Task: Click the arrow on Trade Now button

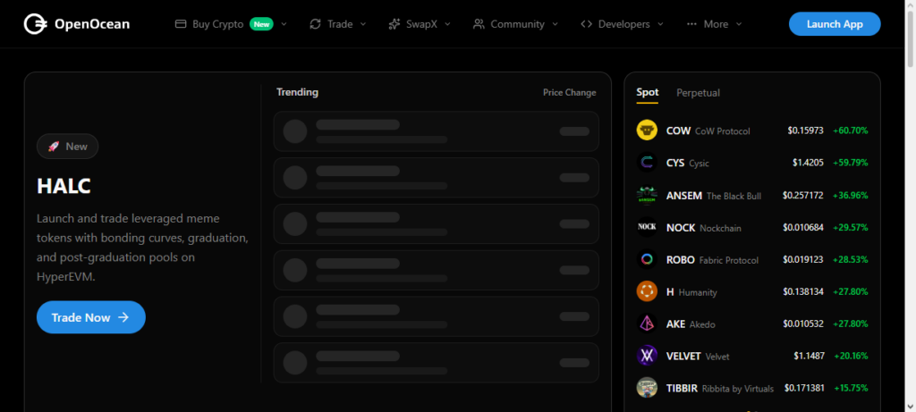Action: pyautogui.click(x=123, y=317)
